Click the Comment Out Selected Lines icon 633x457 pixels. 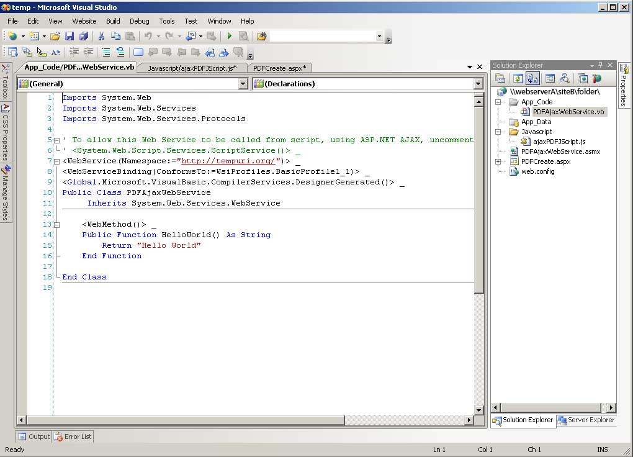106,52
